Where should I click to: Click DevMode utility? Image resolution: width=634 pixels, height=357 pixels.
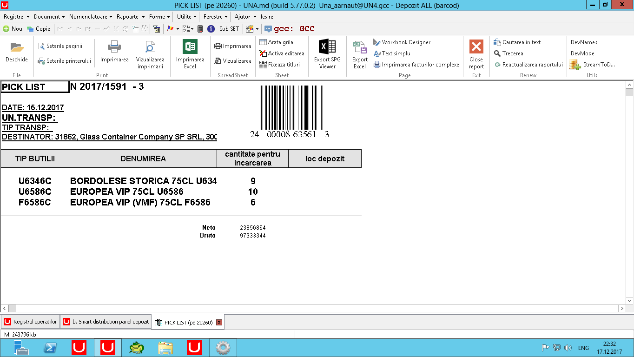(x=582, y=53)
